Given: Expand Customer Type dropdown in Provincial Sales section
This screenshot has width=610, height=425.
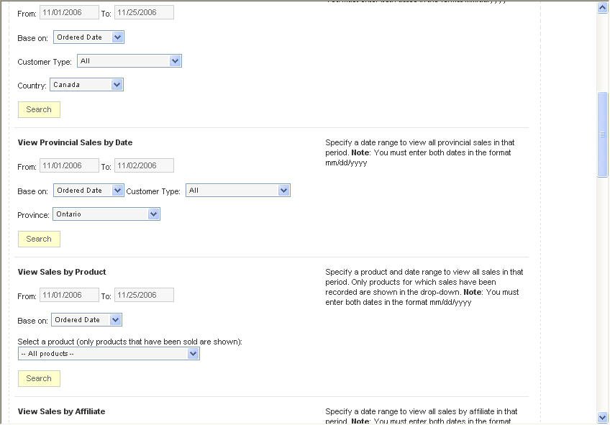Looking at the screenshot, I should [x=237, y=191].
